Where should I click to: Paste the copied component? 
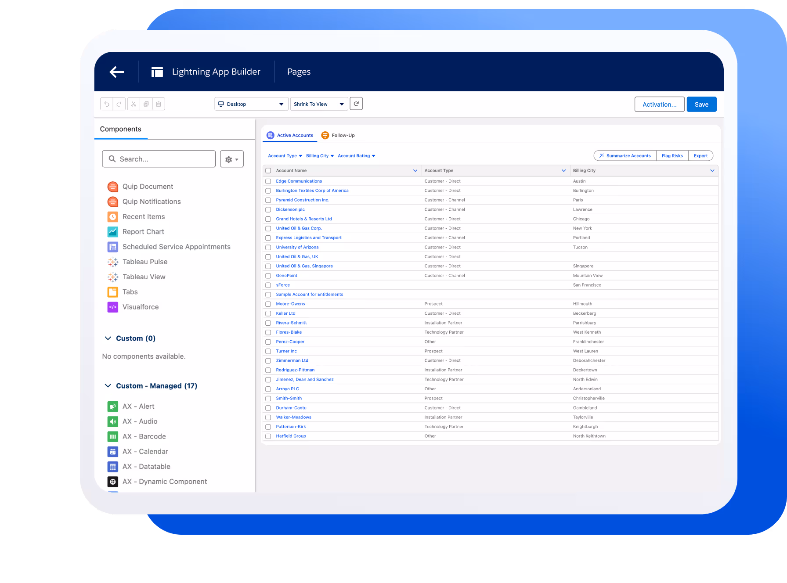coord(159,104)
